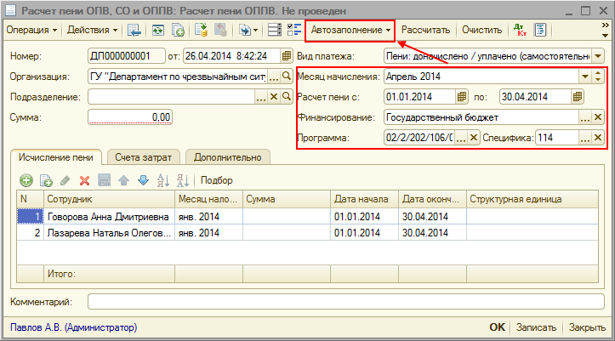Click the Дт/Кт postings icon
Screen dimensions: 615x341
coord(520,30)
